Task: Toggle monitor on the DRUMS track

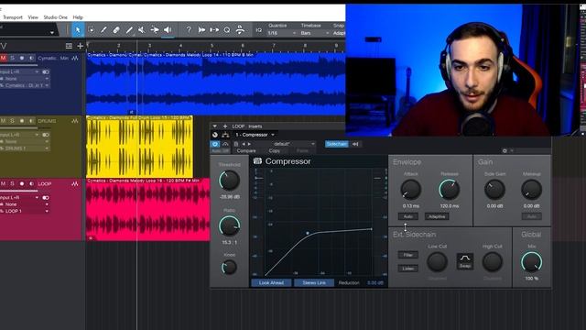Action: coord(31,121)
